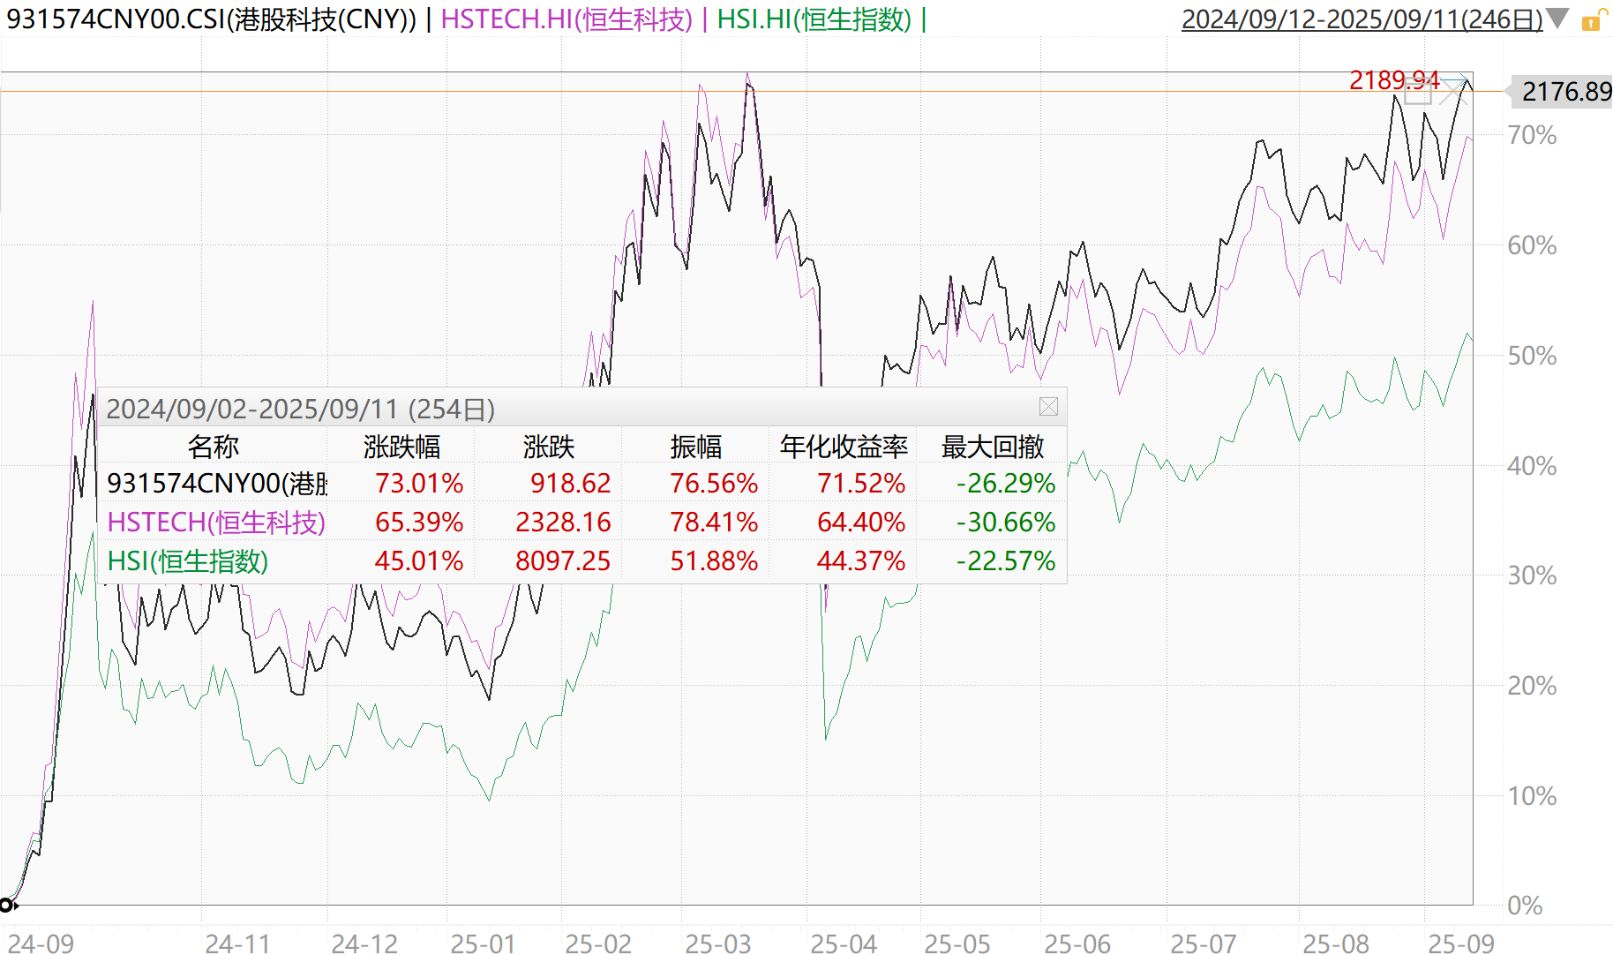Click the 振幅 column header
This screenshot has height=955, width=1613.
(695, 447)
